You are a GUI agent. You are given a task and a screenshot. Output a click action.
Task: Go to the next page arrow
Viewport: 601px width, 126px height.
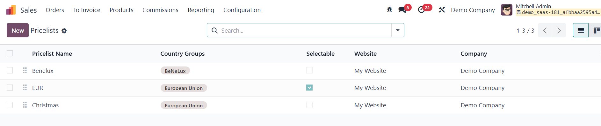click(x=559, y=30)
